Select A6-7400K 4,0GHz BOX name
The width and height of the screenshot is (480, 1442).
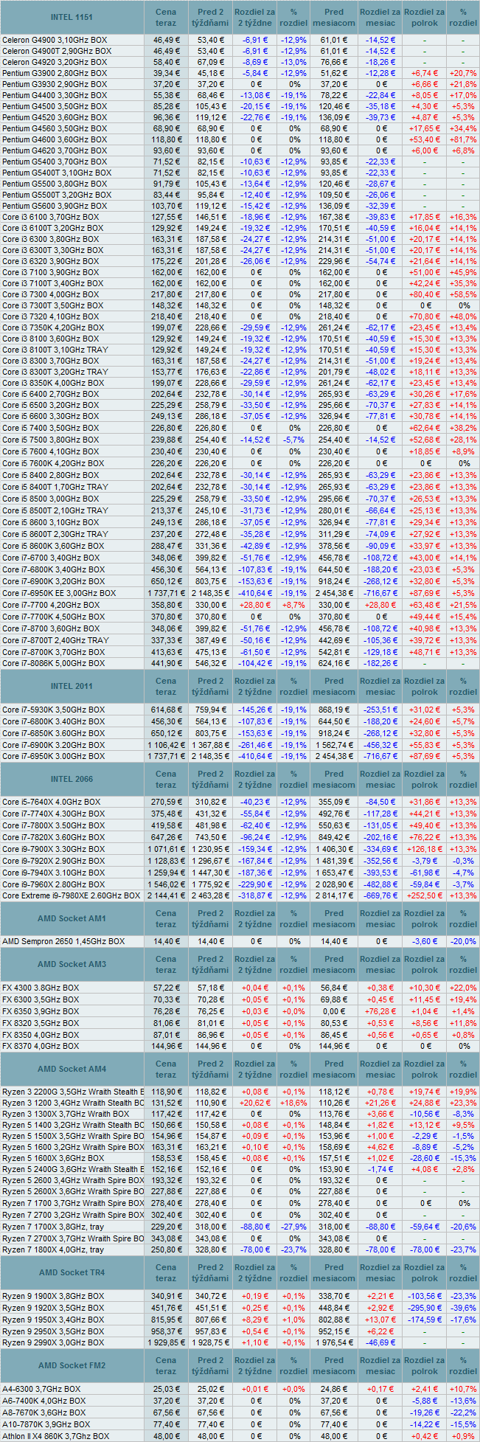[44, 1401]
